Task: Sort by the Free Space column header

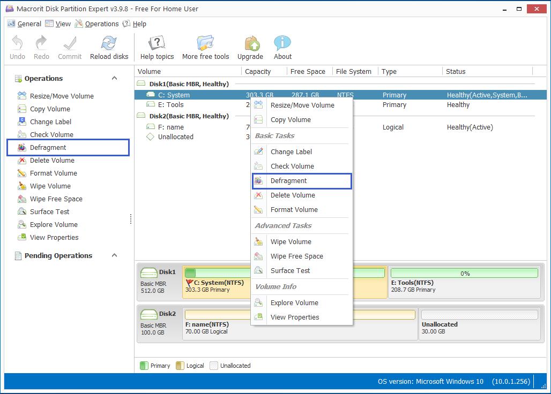Action: pos(309,72)
